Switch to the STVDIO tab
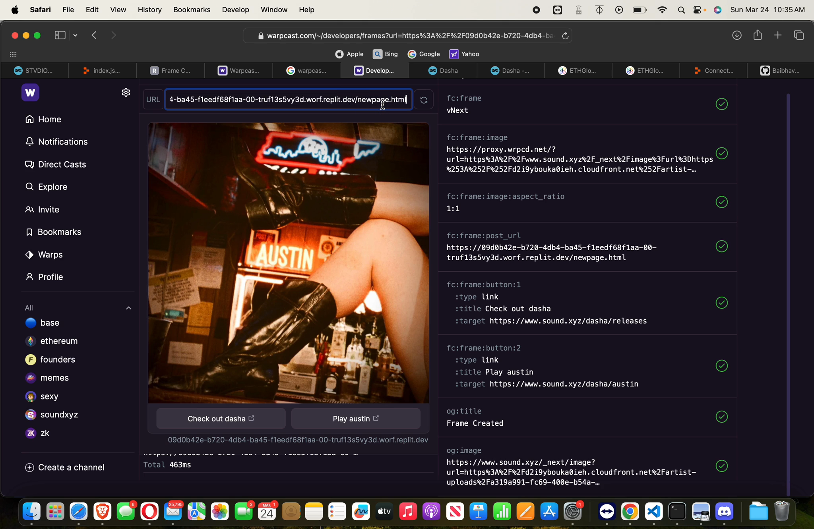This screenshot has height=529, width=814. [x=34, y=71]
